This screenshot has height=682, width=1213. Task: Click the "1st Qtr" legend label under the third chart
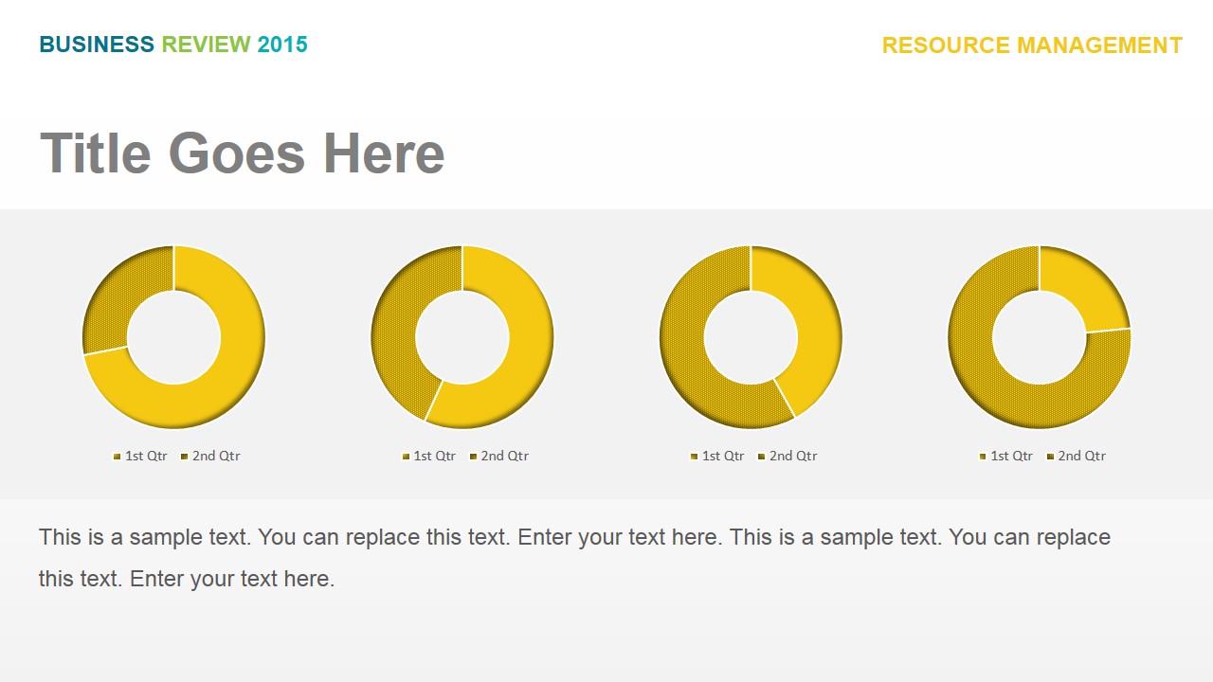pyautogui.click(x=723, y=456)
